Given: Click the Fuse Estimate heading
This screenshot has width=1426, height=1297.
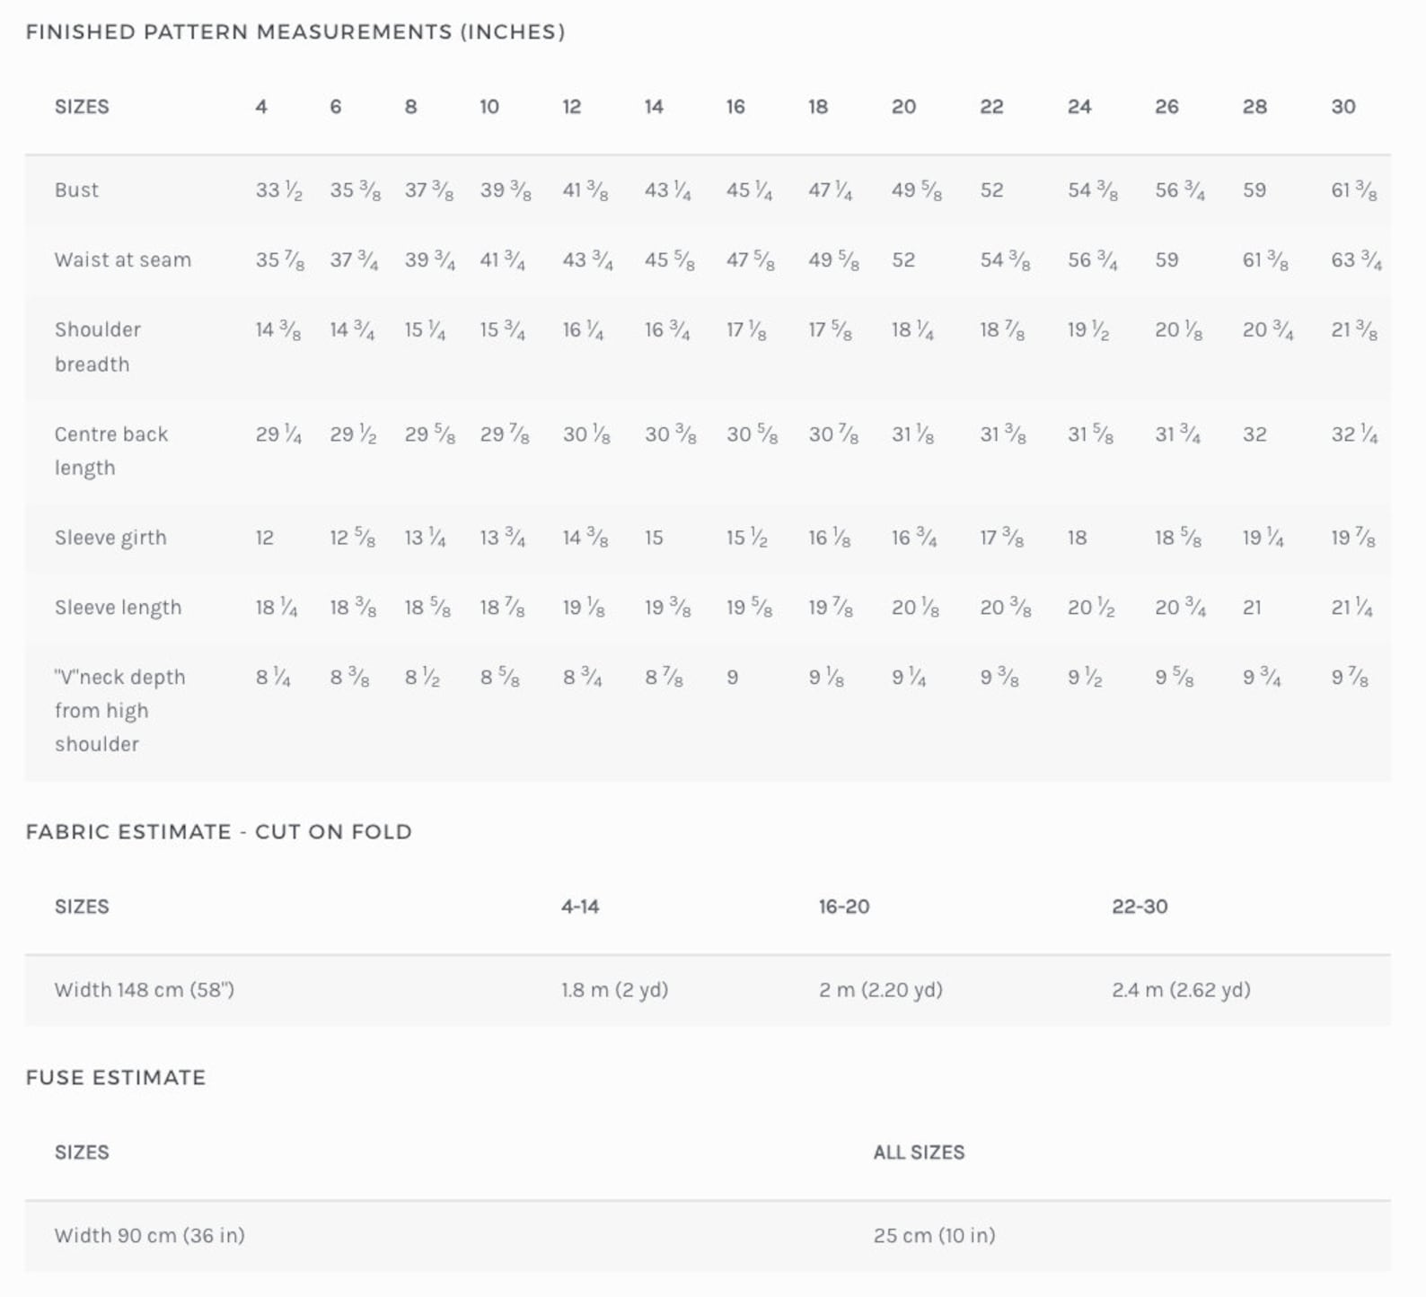Looking at the screenshot, I should (116, 1077).
